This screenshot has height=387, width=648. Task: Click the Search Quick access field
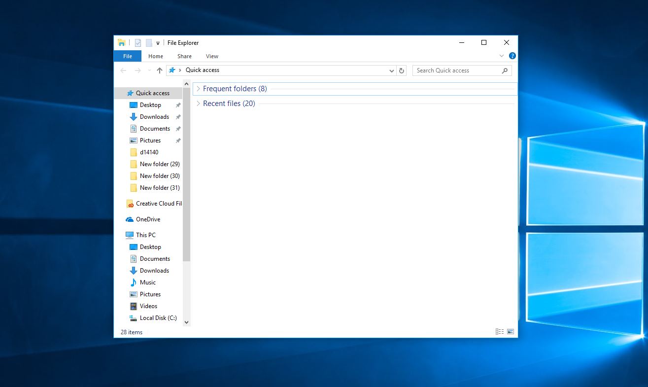tap(462, 70)
